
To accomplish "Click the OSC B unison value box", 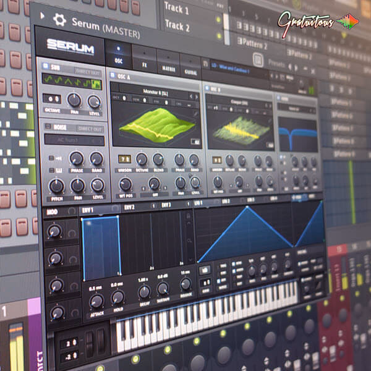I will coord(217,160).
